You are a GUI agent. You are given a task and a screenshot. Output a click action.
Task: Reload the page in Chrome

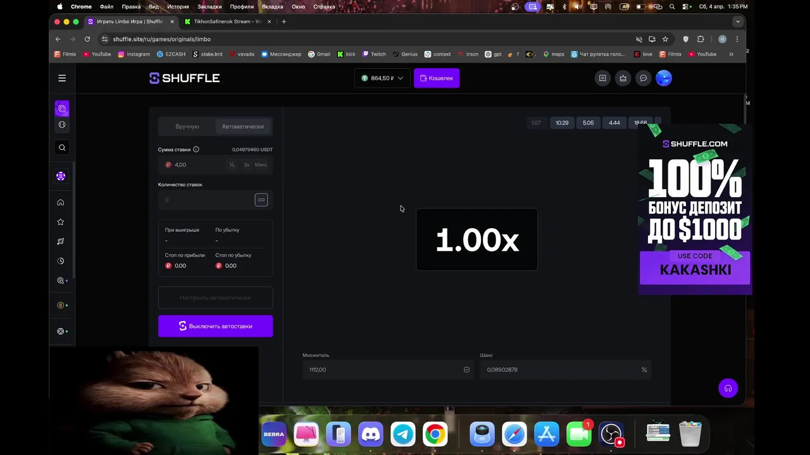click(x=87, y=39)
